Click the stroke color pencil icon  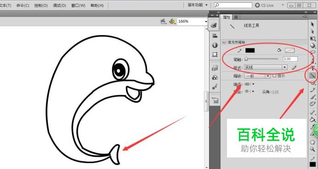240,50
